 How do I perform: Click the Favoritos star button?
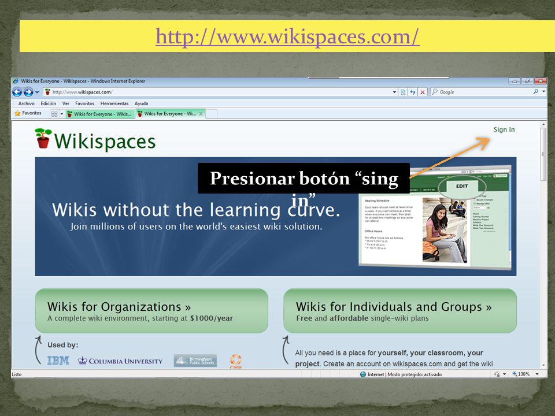[x=28, y=113]
